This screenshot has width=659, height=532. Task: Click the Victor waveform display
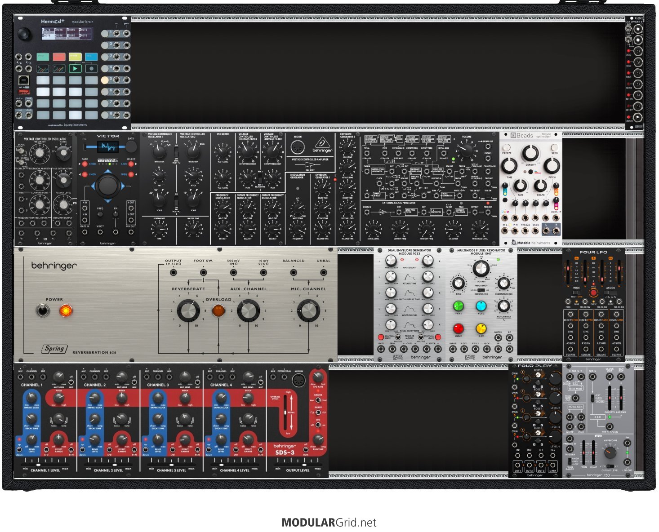[x=108, y=146]
